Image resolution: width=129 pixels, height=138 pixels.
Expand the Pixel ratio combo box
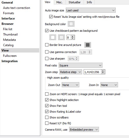pyautogui.click(x=81, y=65)
